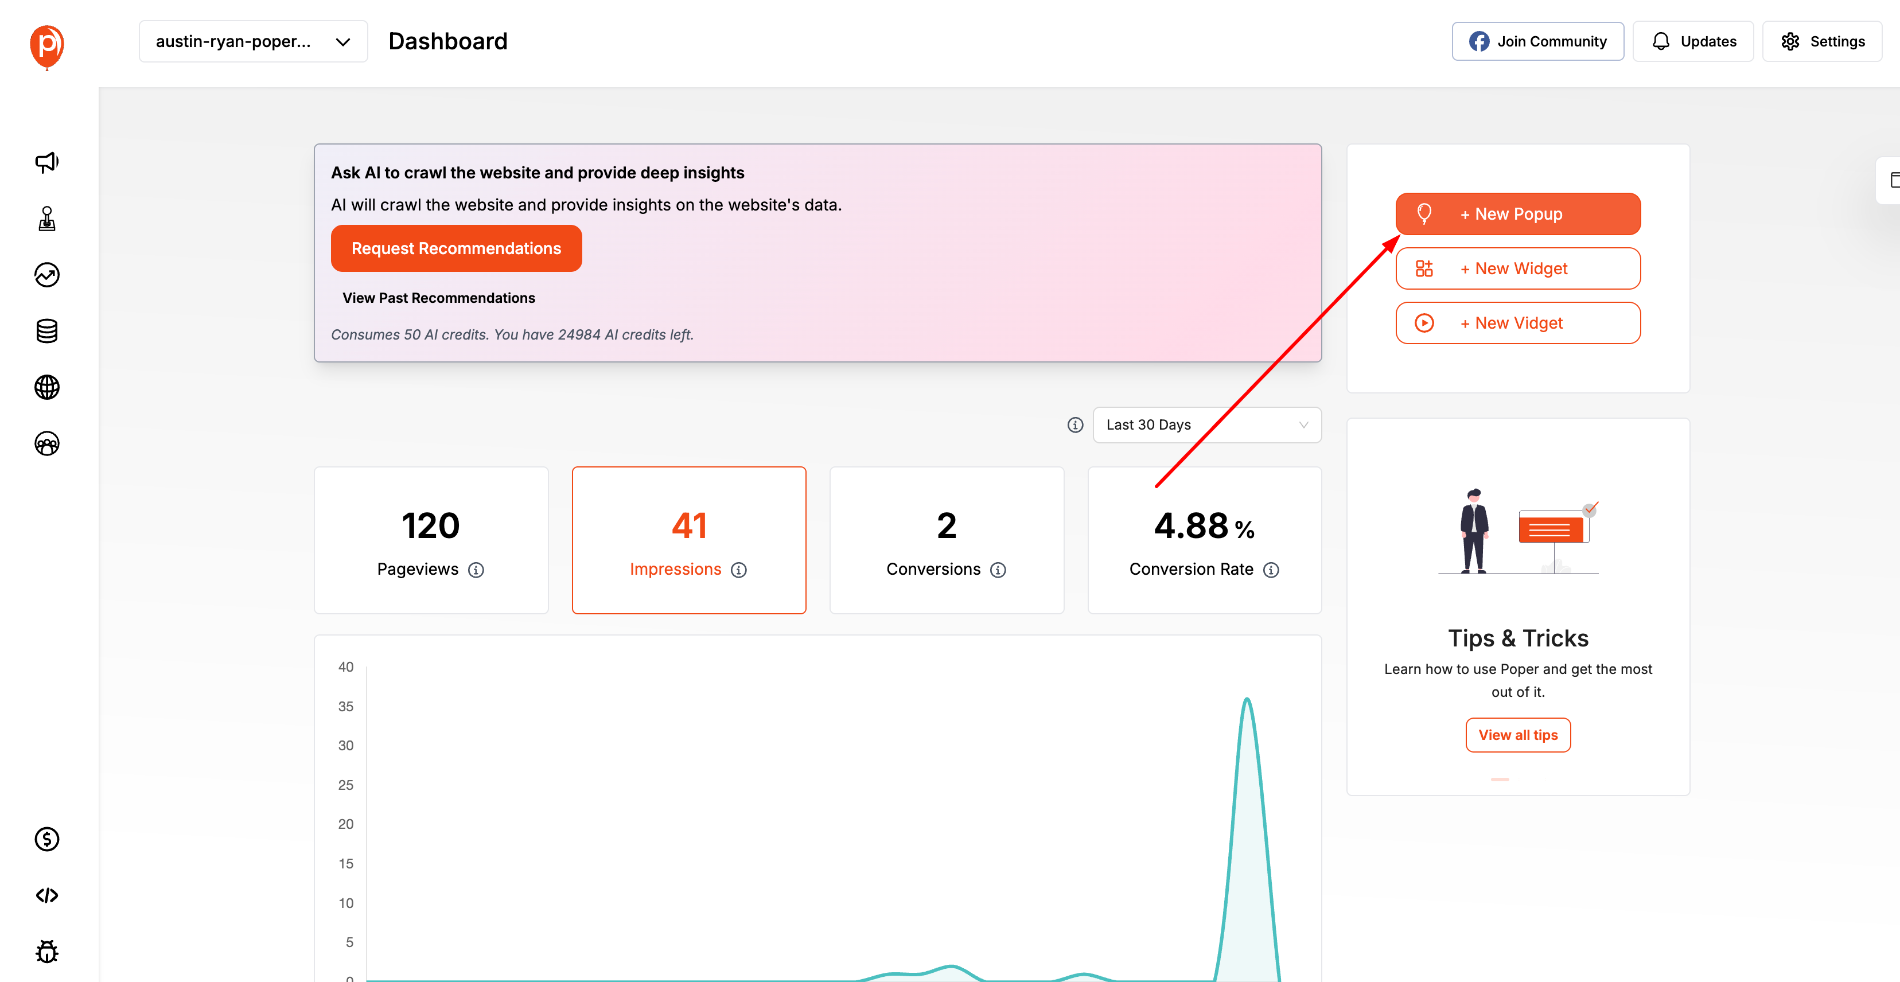The height and width of the screenshot is (982, 1900).
Task: Click the + New Popup button
Action: tap(1517, 214)
